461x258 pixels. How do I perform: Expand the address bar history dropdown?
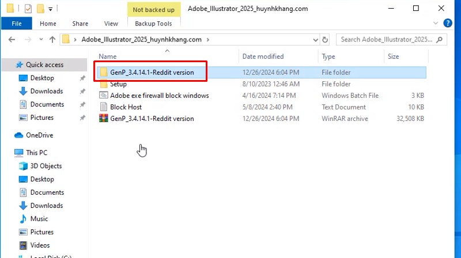[x=315, y=40]
